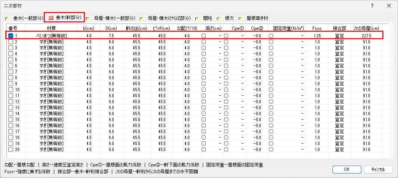398x178 pixels.
Task: Switch to 垂木(一般部分) tab
Action: pos(25,18)
